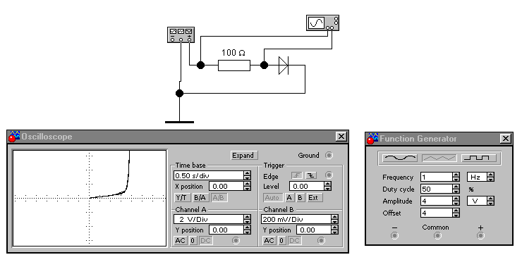Adjust Channel B 200 mV/Div stepper
522x262 pixels.
point(334,219)
